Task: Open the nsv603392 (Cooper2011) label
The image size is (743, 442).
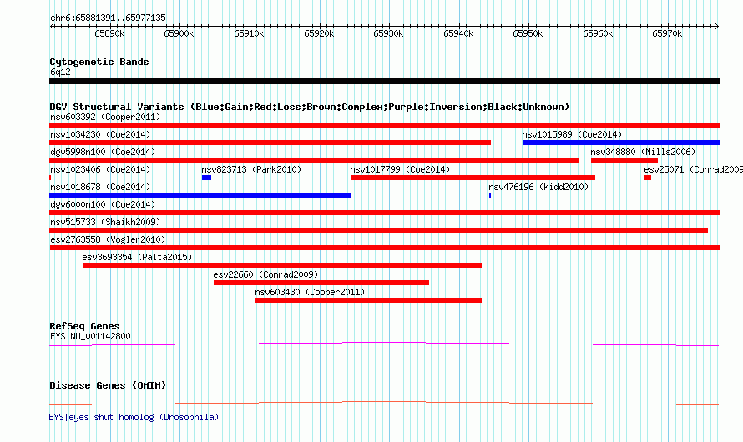Action: pyautogui.click(x=105, y=117)
